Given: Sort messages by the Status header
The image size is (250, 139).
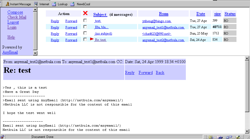Looking at the screenshot, I should [x=230, y=14].
